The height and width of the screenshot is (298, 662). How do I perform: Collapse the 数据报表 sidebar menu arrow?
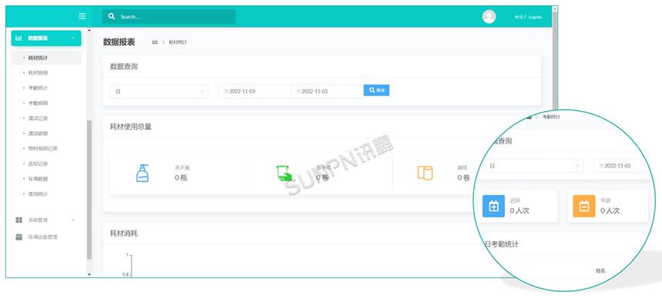coord(73,38)
